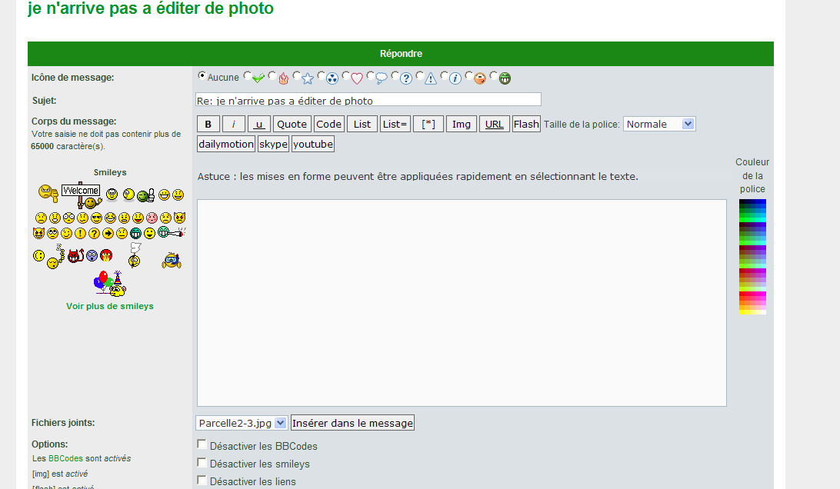Insert the yellow sunglasses smiley
The width and height of the screenshot is (840, 489).
point(96,218)
